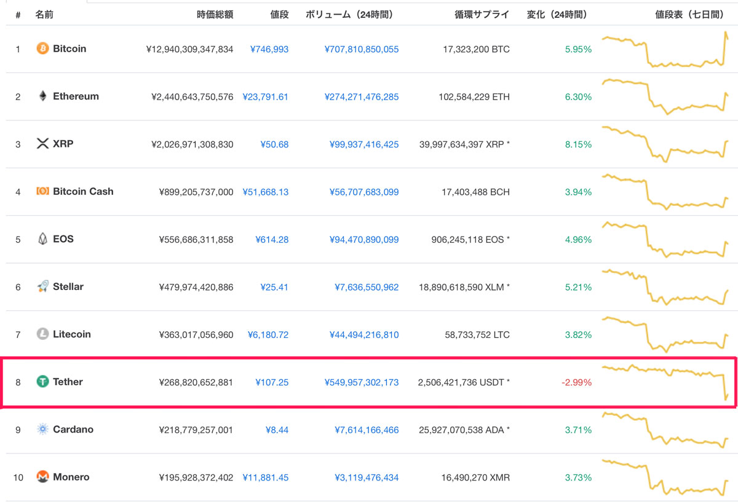Click Bitcoin volume ¥707,810,850,055
The image size is (738, 502).
pyautogui.click(x=362, y=49)
